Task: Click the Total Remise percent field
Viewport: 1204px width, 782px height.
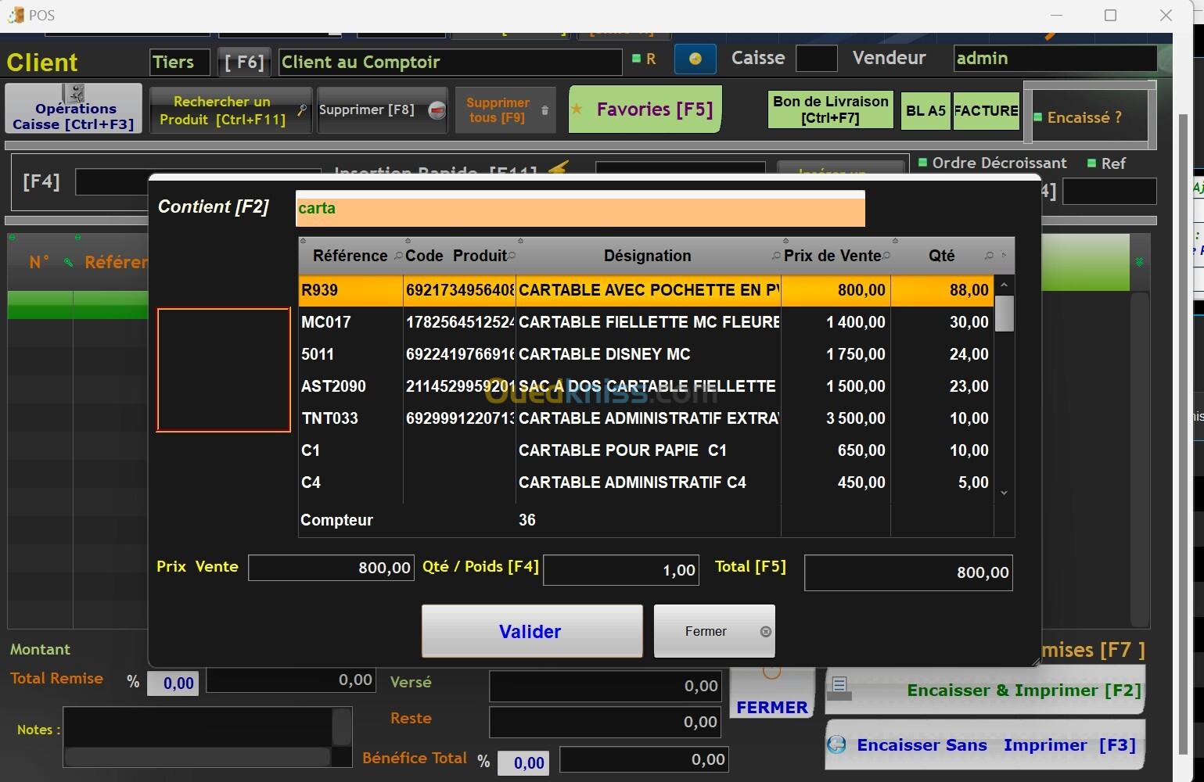Action: click(173, 683)
